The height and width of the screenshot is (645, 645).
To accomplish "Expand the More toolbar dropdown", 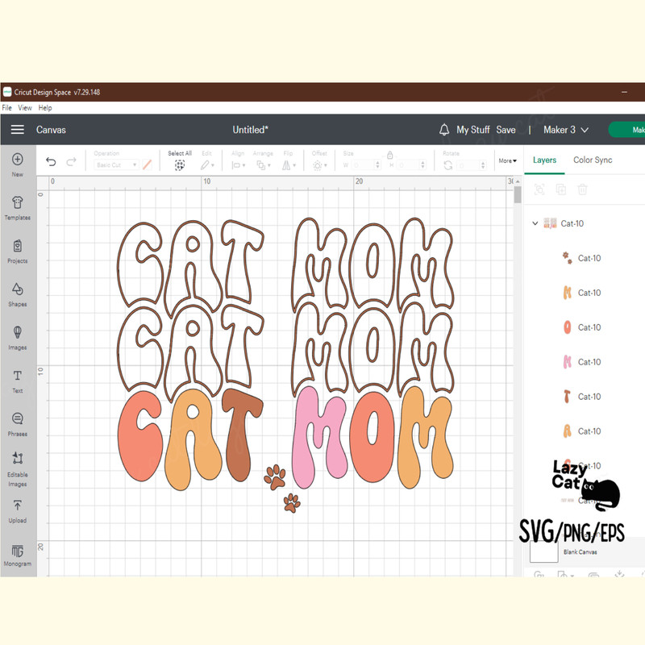I will coord(507,161).
